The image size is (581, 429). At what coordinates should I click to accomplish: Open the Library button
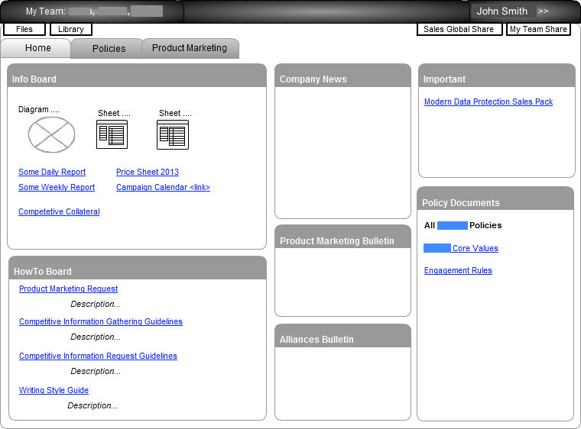pos(71,29)
